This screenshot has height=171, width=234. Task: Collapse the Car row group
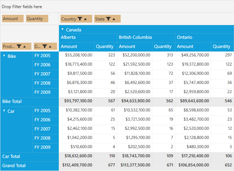point(4,111)
